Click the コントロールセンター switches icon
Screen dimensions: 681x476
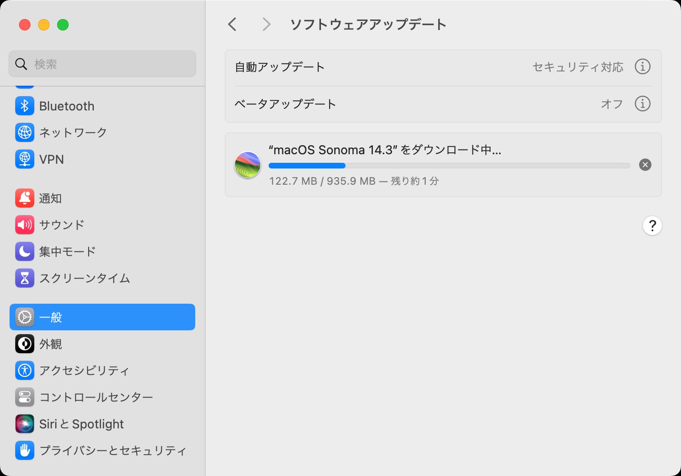point(25,397)
